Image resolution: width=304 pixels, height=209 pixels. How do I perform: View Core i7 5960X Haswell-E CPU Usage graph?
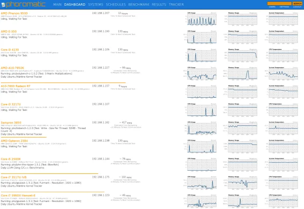point(202,201)
